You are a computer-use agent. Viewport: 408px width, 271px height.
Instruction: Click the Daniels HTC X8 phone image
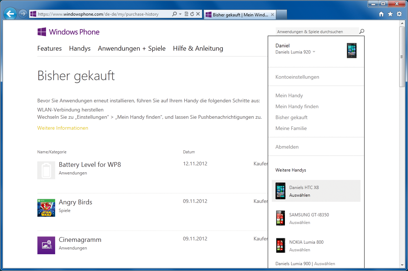coord(281,191)
